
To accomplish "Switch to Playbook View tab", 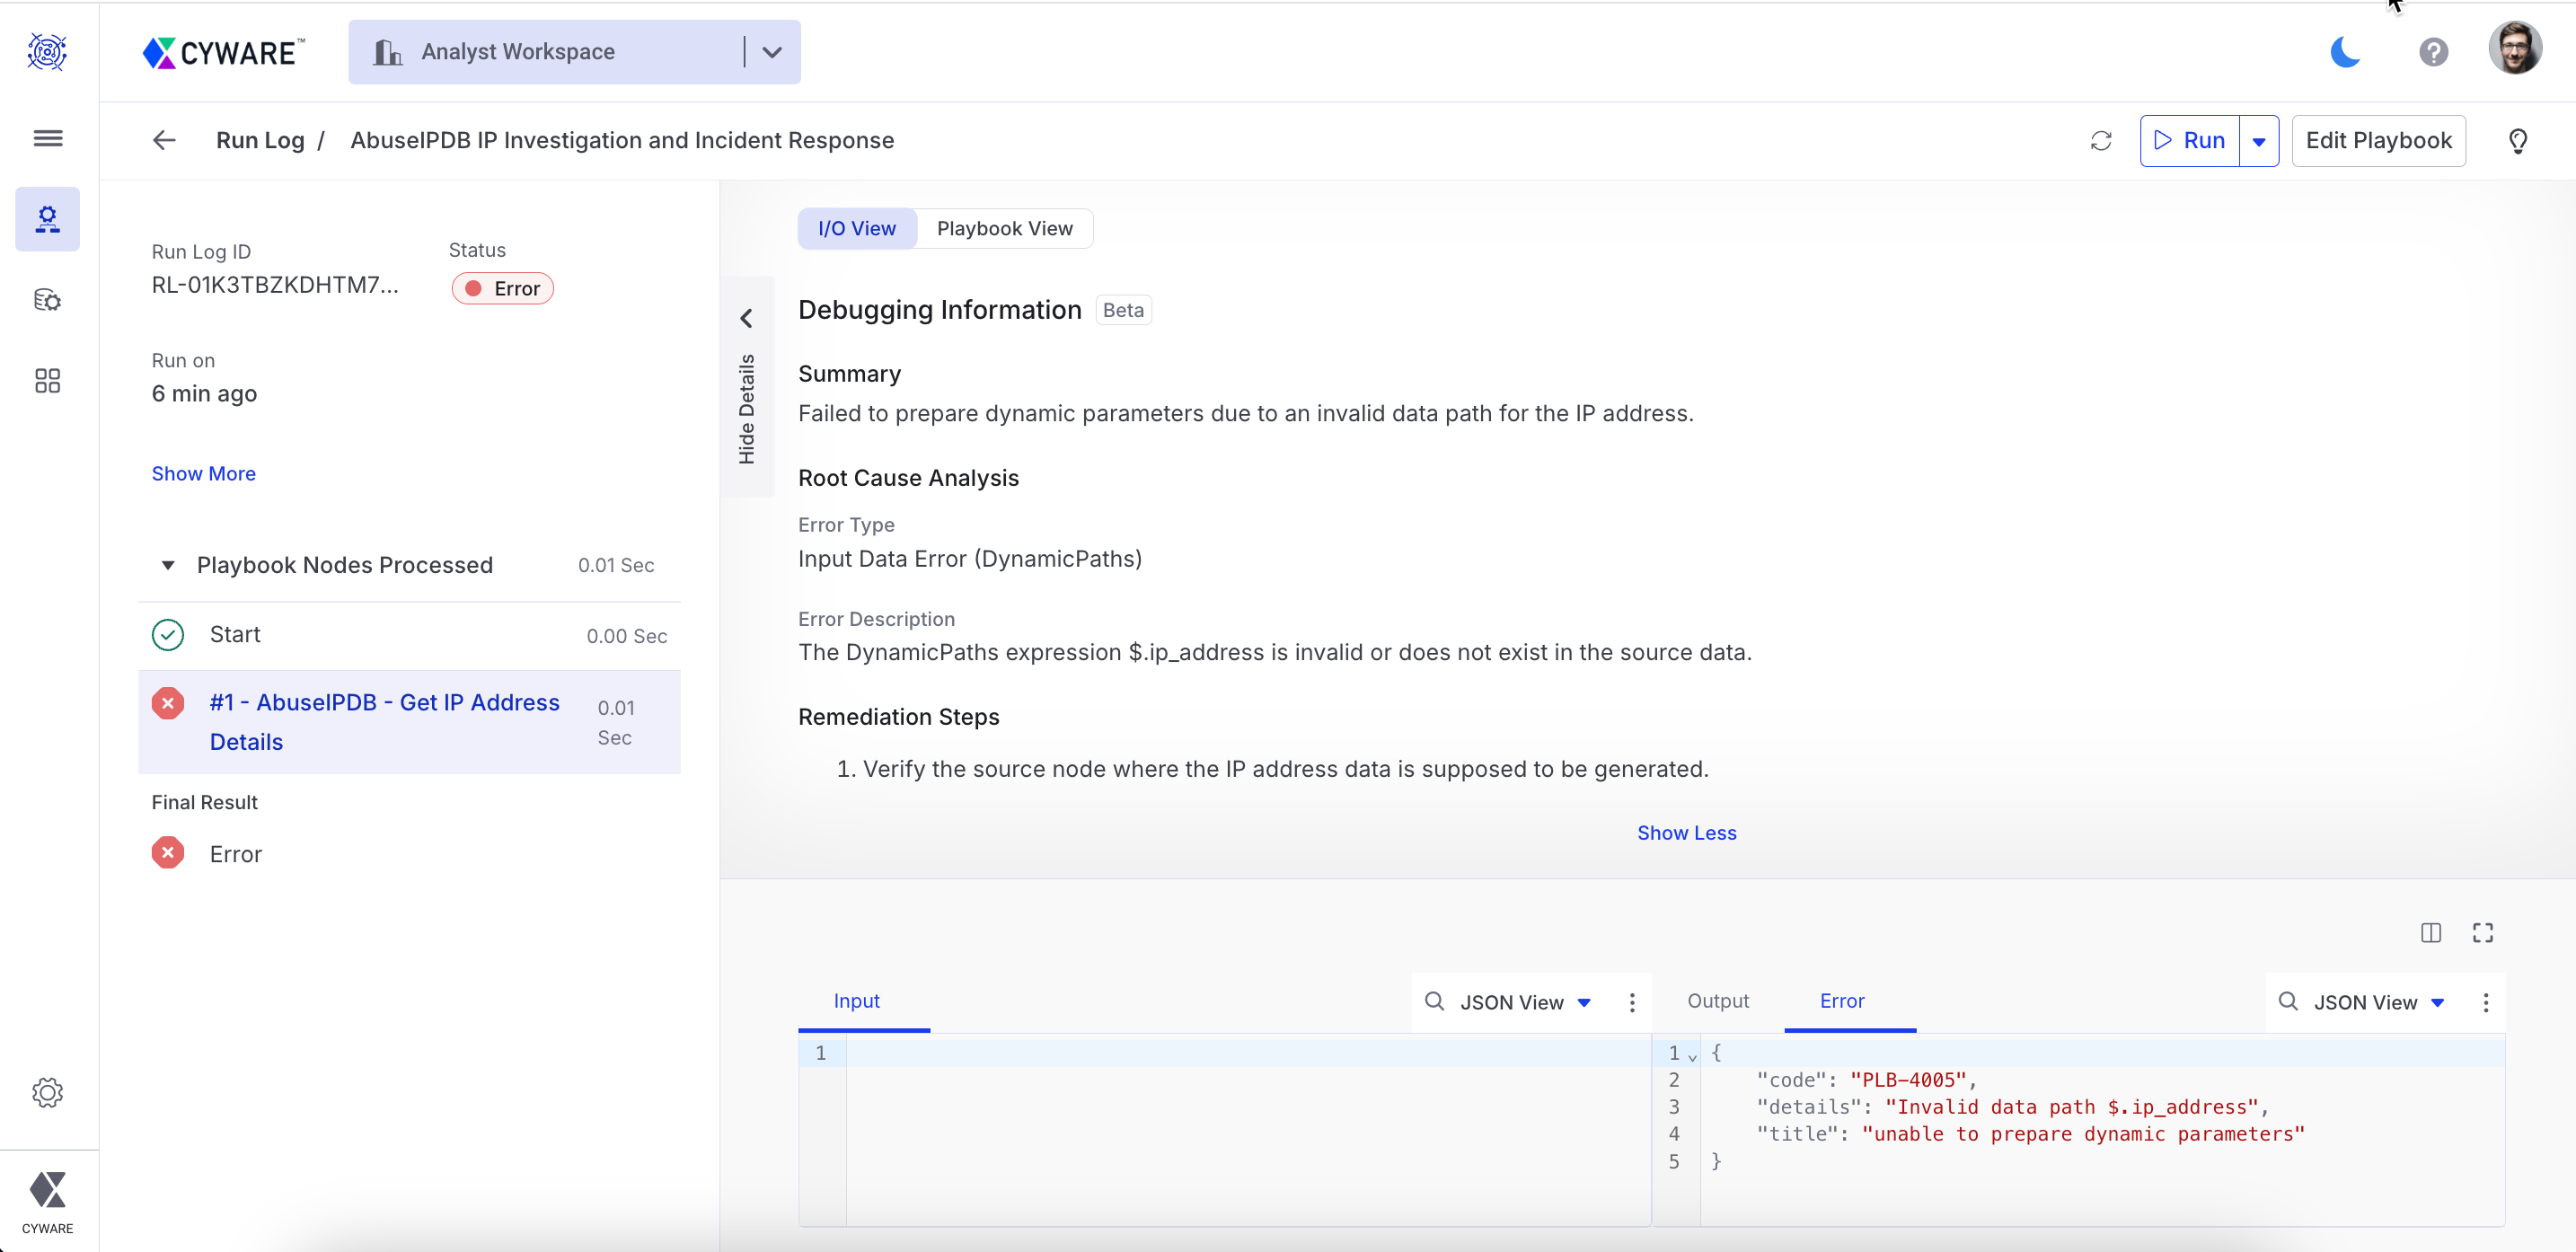I will (1004, 229).
